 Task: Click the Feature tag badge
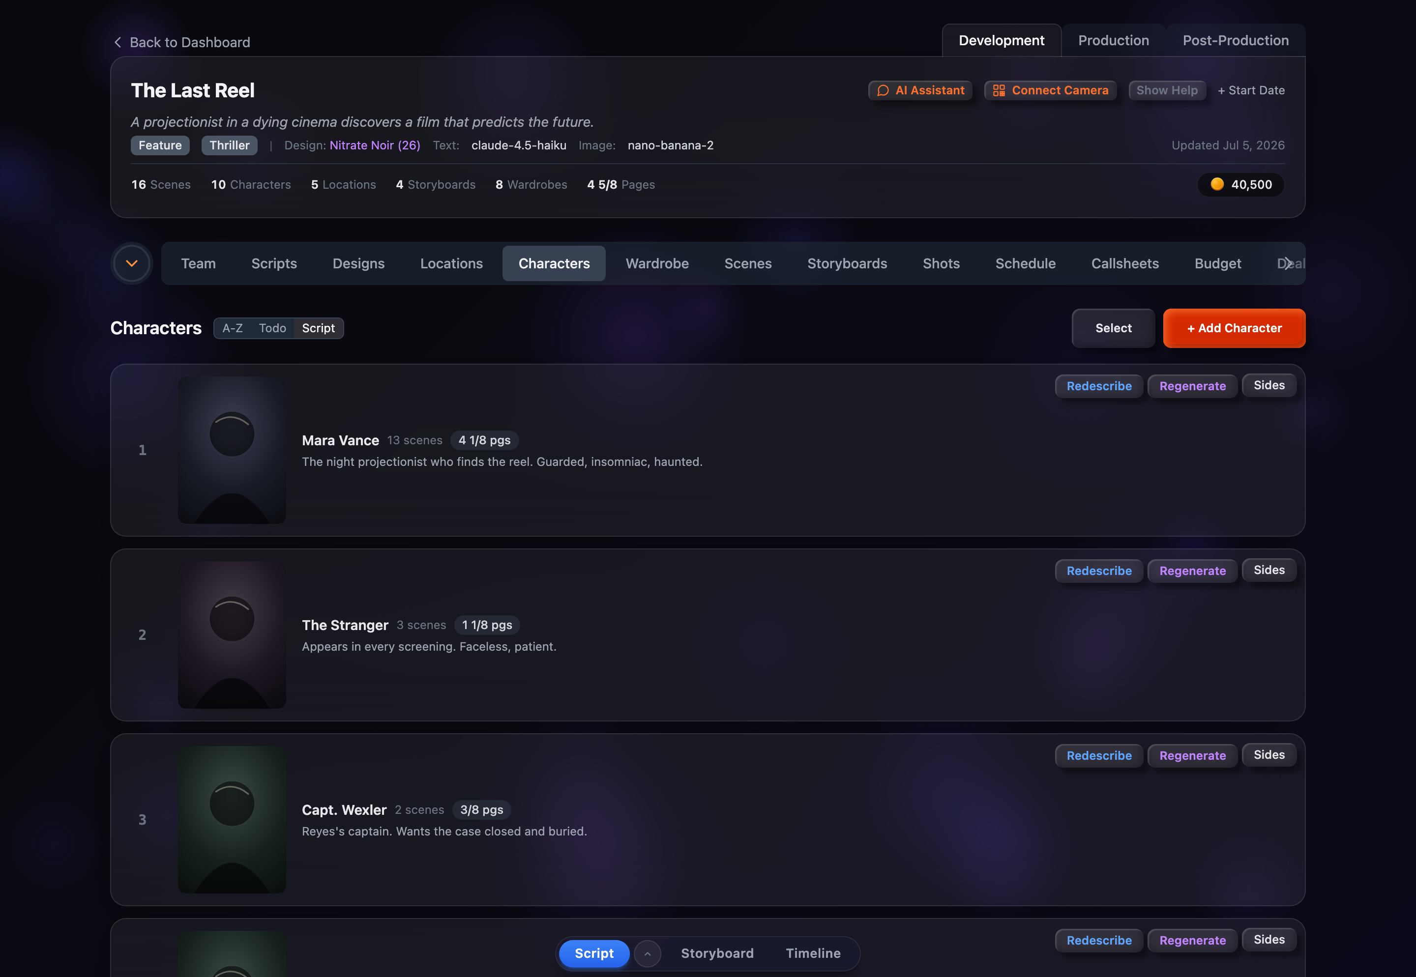(160, 145)
